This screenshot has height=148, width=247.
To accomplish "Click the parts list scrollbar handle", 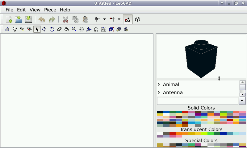I will click(x=242, y=87).
